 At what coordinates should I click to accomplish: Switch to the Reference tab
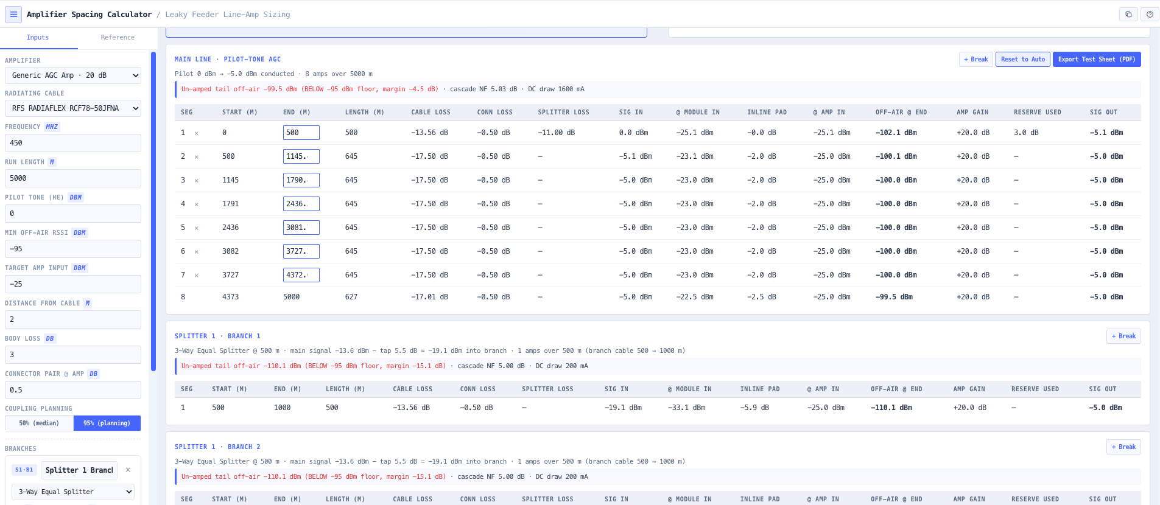pos(118,37)
